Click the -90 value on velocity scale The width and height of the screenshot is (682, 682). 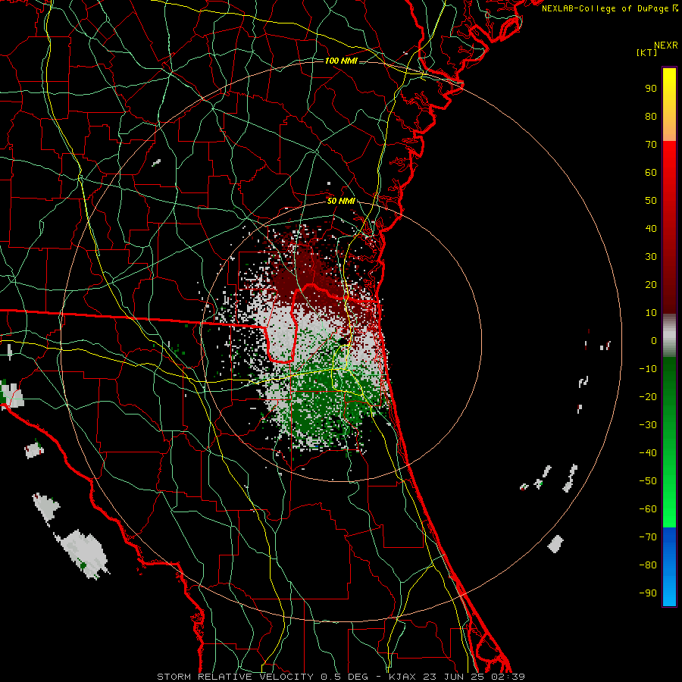[x=648, y=593]
